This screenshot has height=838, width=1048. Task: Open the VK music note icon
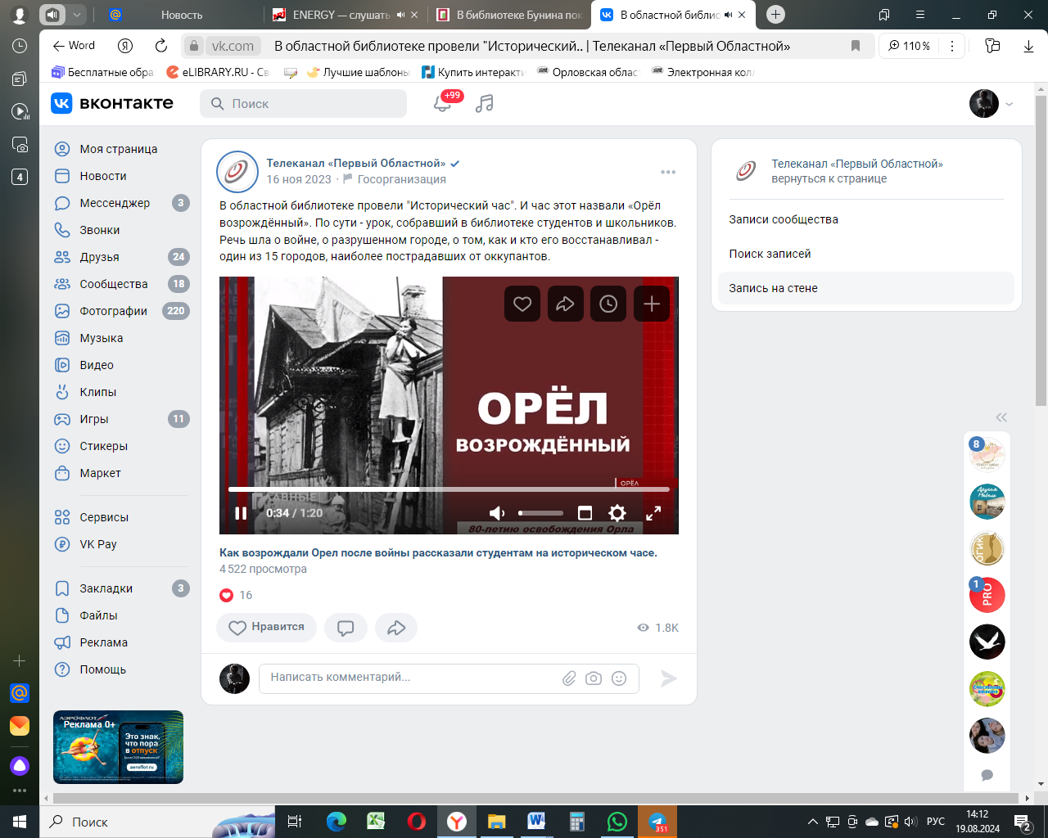pos(485,104)
